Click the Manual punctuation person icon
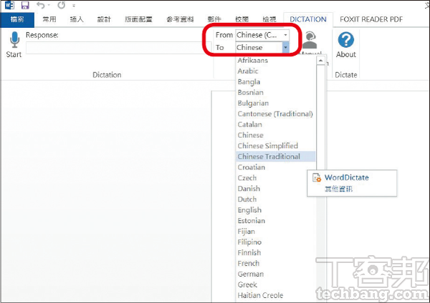The width and height of the screenshot is (430, 303). point(310,40)
